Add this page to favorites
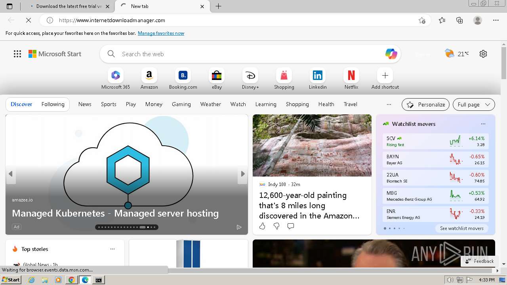This screenshot has width=507, height=285. (422, 20)
